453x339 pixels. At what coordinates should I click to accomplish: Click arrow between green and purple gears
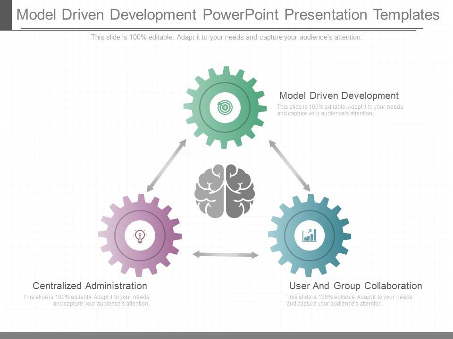coord(167,165)
